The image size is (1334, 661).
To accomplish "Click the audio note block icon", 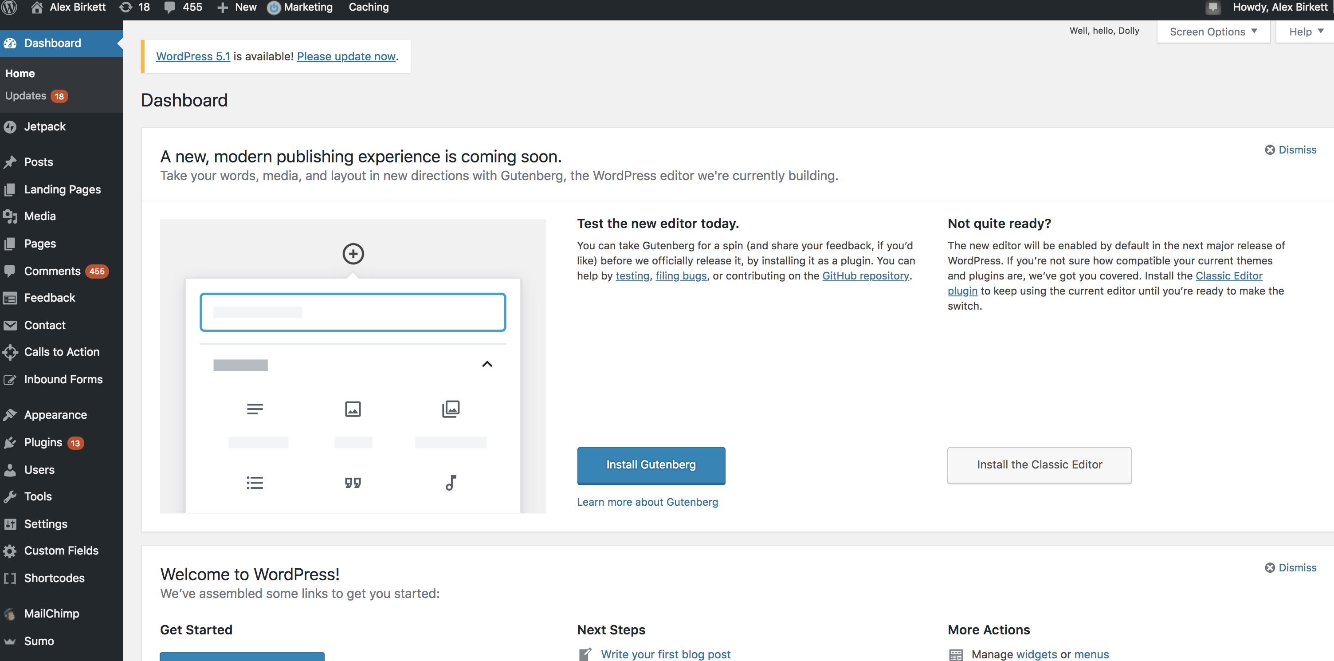I will point(451,483).
